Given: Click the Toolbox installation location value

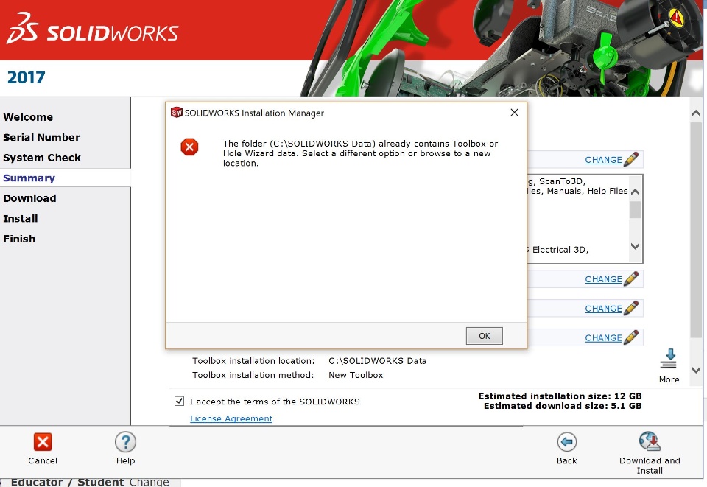Looking at the screenshot, I should click(x=377, y=361).
